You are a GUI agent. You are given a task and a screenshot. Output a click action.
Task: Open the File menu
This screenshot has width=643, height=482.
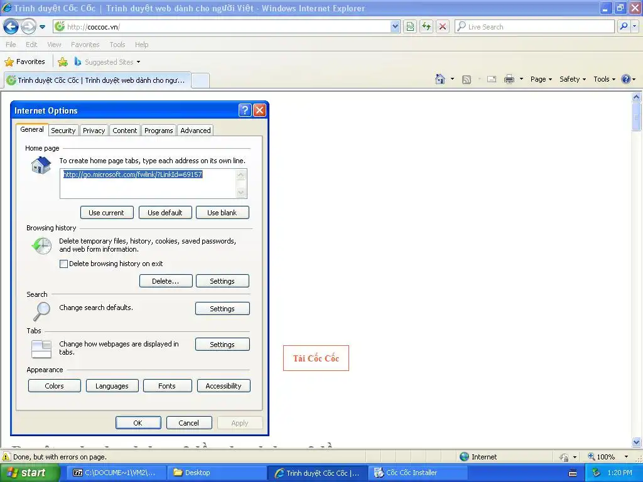tap(11, 45)
